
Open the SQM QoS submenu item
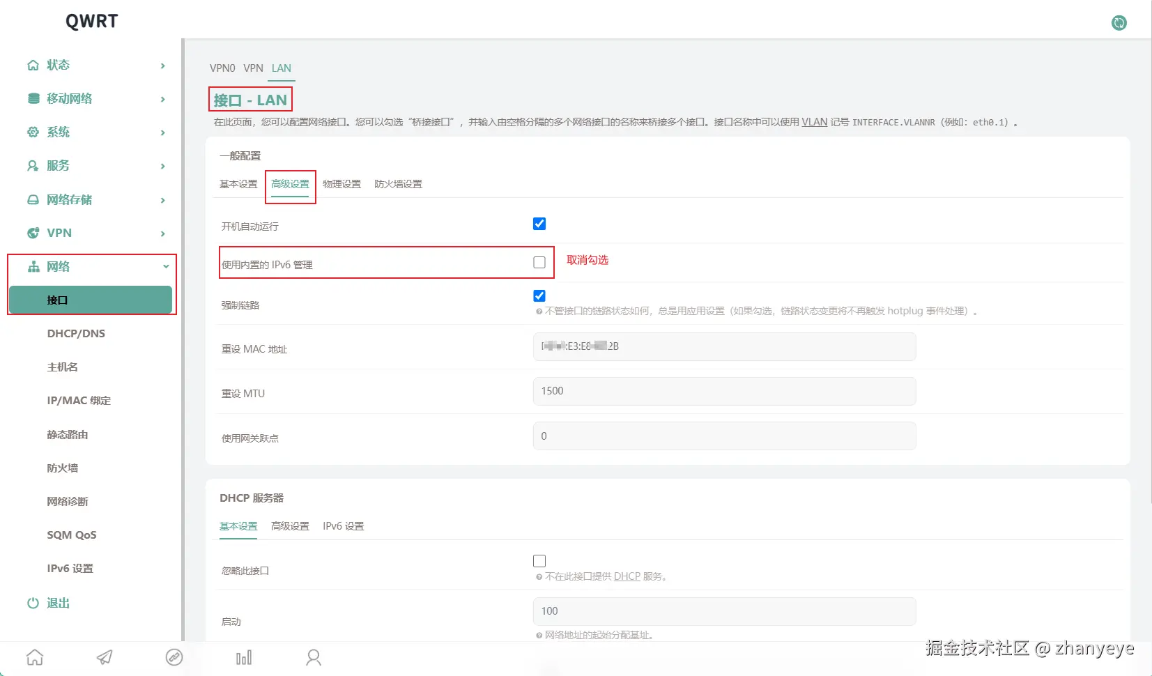72,535
